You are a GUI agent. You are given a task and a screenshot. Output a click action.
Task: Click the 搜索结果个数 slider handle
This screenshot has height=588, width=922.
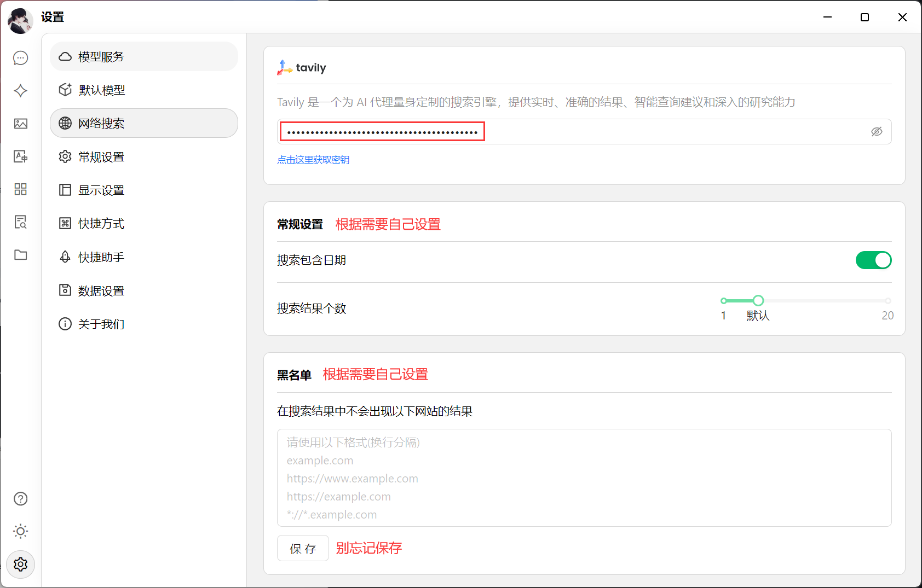pos(758,301)
